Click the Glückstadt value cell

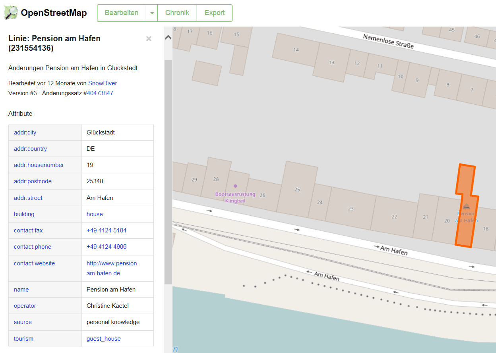117,132
